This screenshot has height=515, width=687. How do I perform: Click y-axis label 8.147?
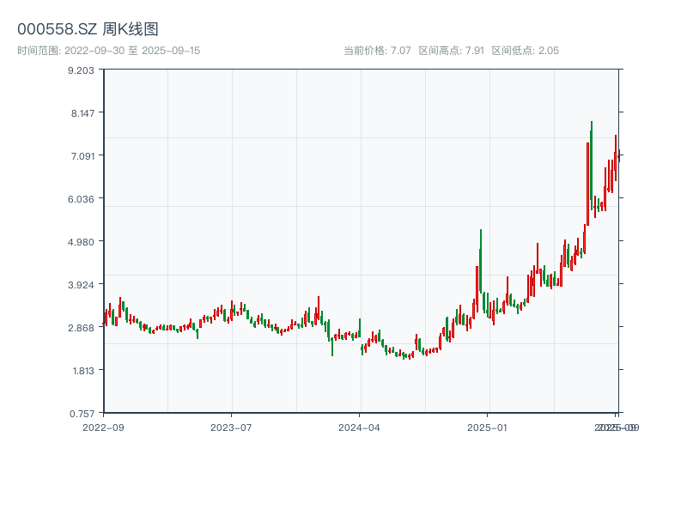[82, 113]
